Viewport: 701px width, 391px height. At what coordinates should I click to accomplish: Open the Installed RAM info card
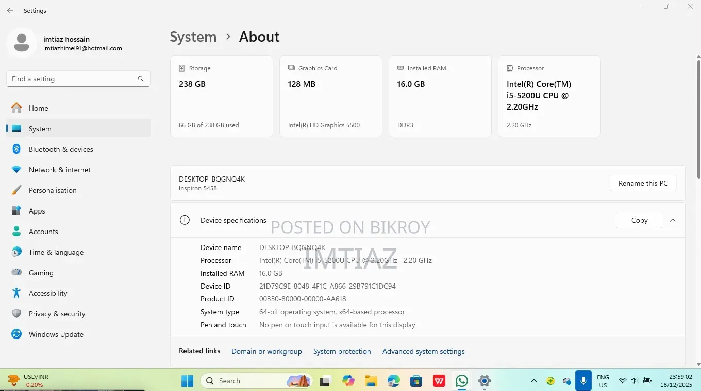click(x=440, y=96)
